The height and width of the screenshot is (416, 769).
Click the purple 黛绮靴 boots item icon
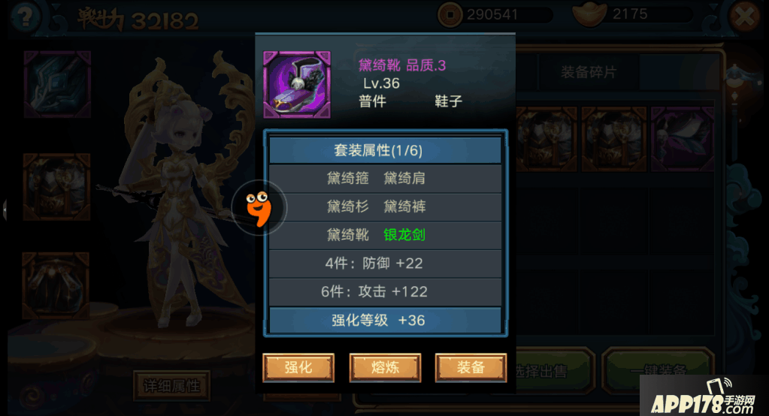[x=297, y=85]
